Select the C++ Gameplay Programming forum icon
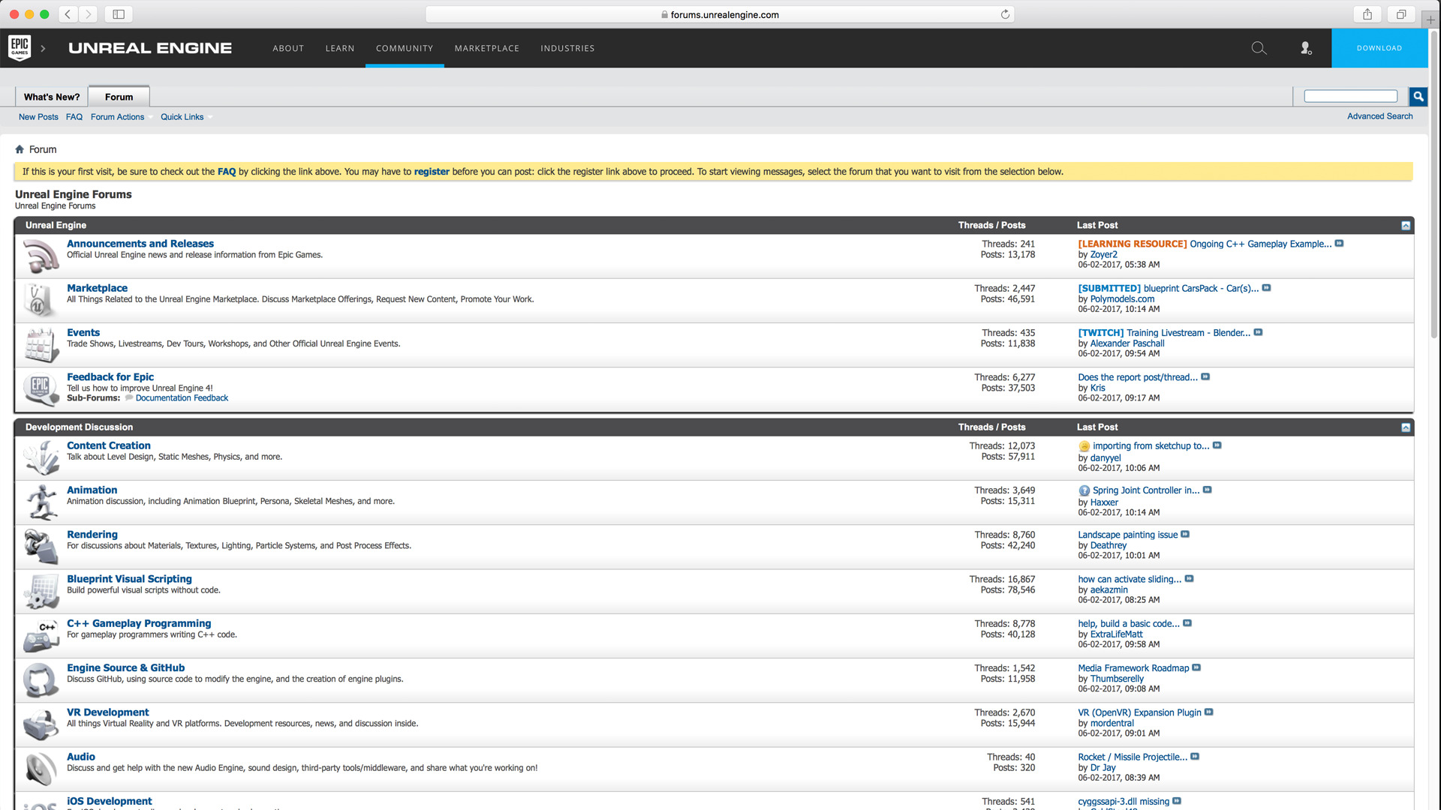Viewport: 1441px width, 810px height. (41, 635)
